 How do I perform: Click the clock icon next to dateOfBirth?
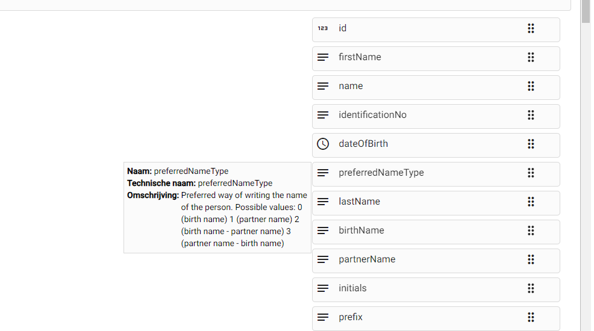coord(323,144)
